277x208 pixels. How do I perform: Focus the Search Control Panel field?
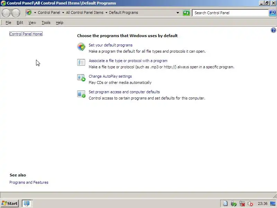tap(230, 13)
